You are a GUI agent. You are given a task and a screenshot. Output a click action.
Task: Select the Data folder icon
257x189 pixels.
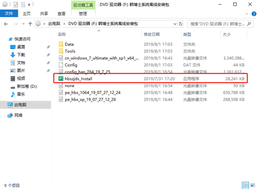[x=61, y=44]
